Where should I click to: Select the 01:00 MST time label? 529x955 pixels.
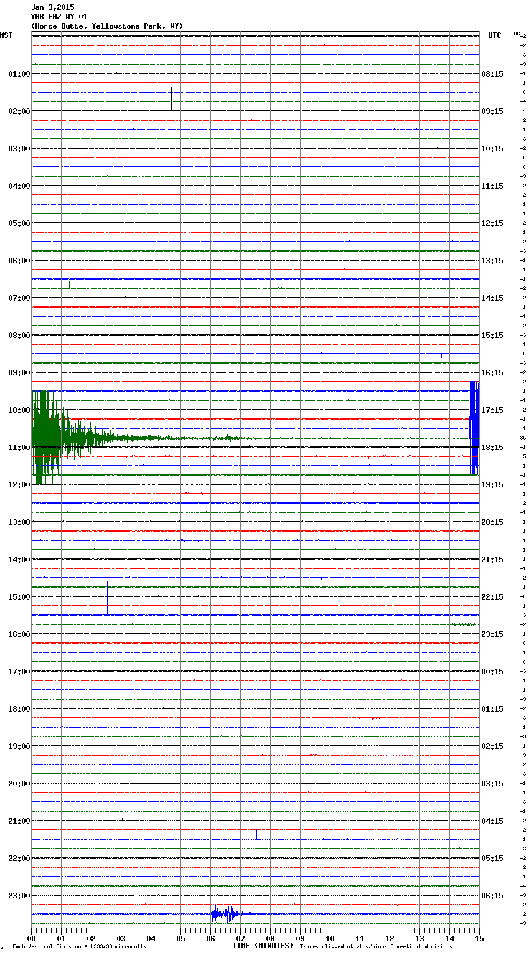click(19, 74)
